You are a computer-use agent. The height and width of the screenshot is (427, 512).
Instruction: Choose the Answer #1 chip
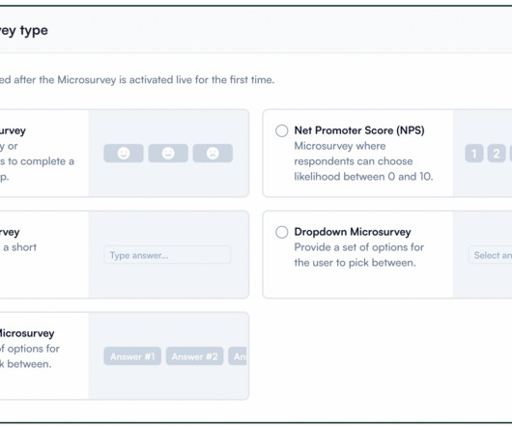click(x=132, y=356)
